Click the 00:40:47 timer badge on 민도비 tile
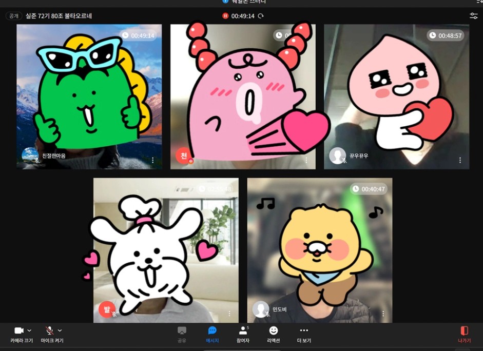 click(x=369, y=189)
